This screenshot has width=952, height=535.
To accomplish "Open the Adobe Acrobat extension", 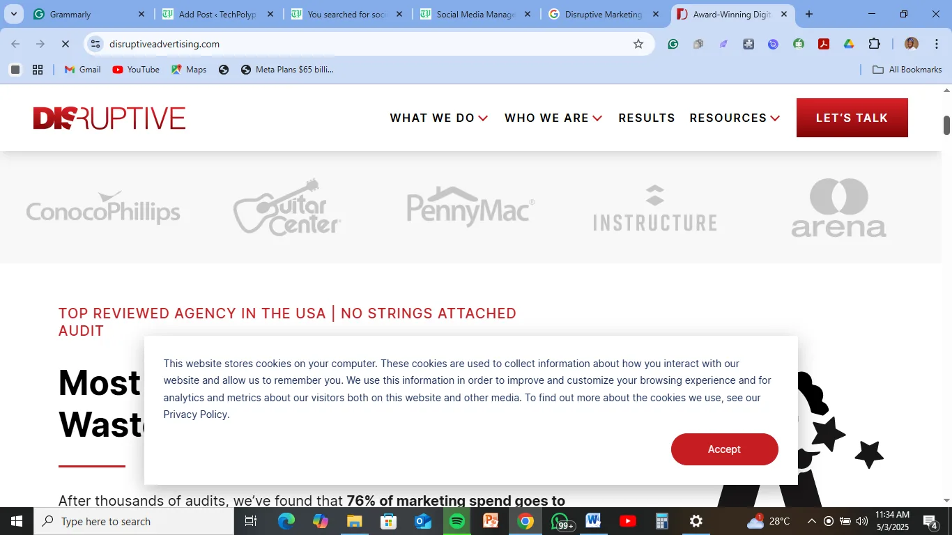I will [824, 44].
